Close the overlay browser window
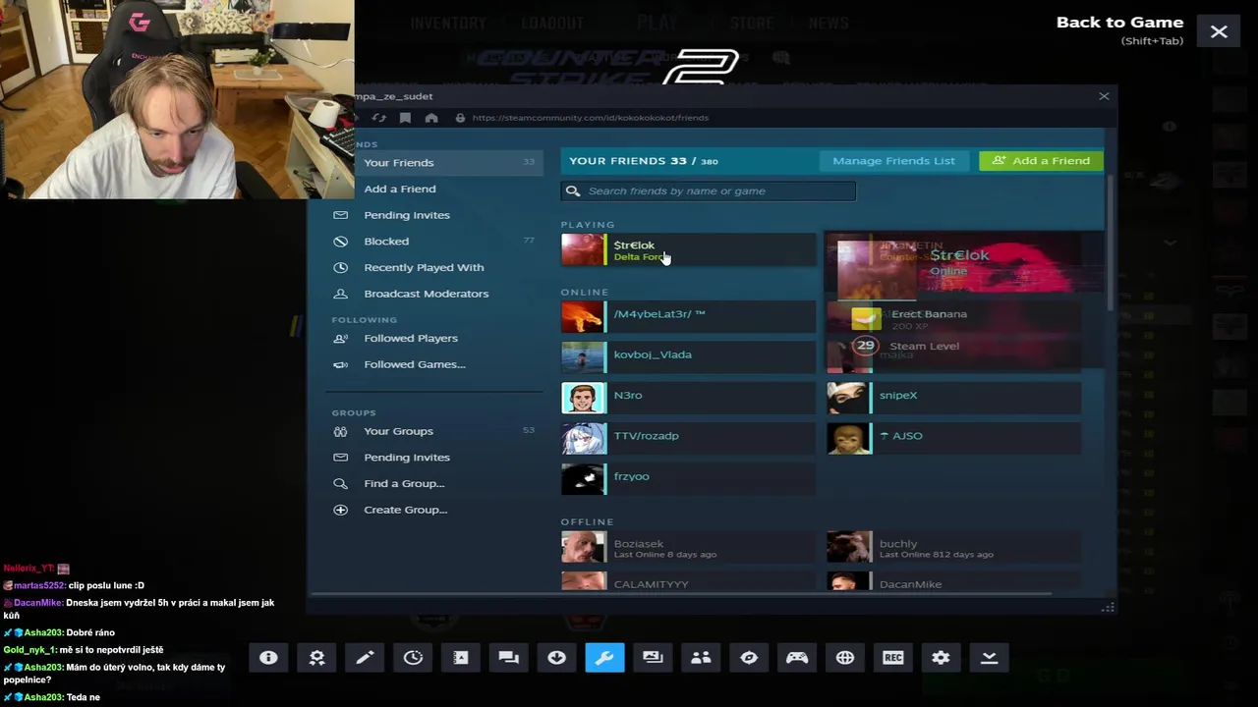 pos(1104,96)
